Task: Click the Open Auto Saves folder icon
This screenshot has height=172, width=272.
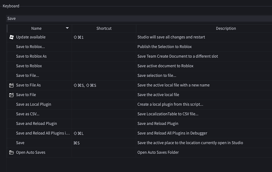Action: [x=11, y=152]
